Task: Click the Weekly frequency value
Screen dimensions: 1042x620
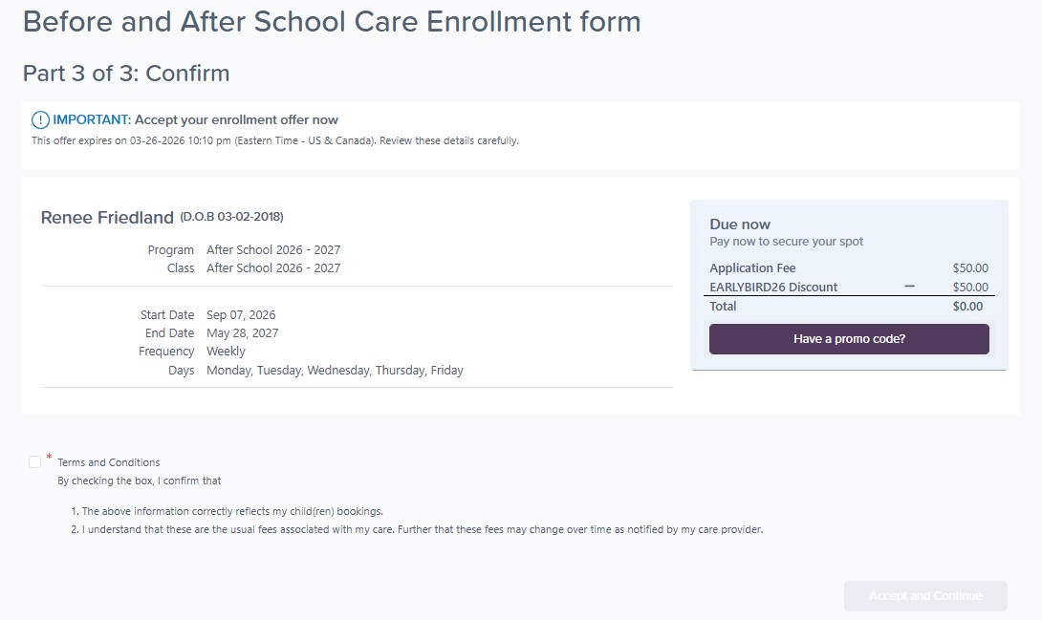Action: (227, 352)
